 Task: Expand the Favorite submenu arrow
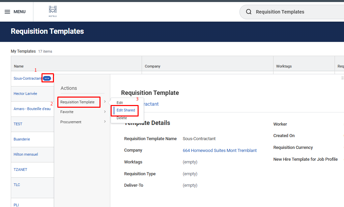click(x=105, y=112)
